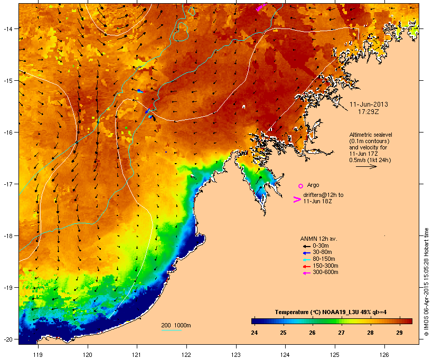Screen dimensions: 433x359
Task: Click the Temperature NOAA19_L3U title
Action: click(331, 312)
